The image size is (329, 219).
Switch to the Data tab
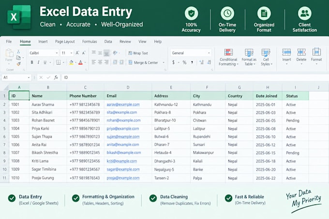[108, 42]
